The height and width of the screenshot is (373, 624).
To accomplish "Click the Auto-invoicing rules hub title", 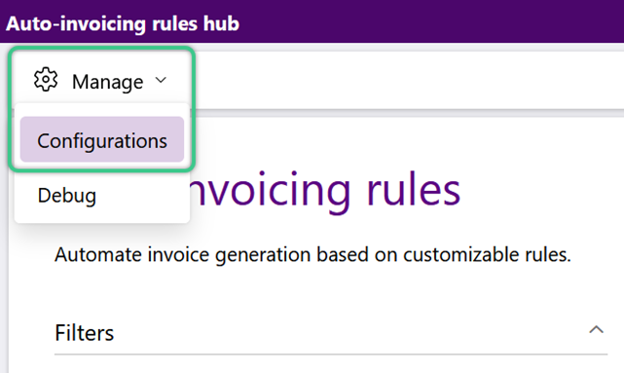I will 123,23.
